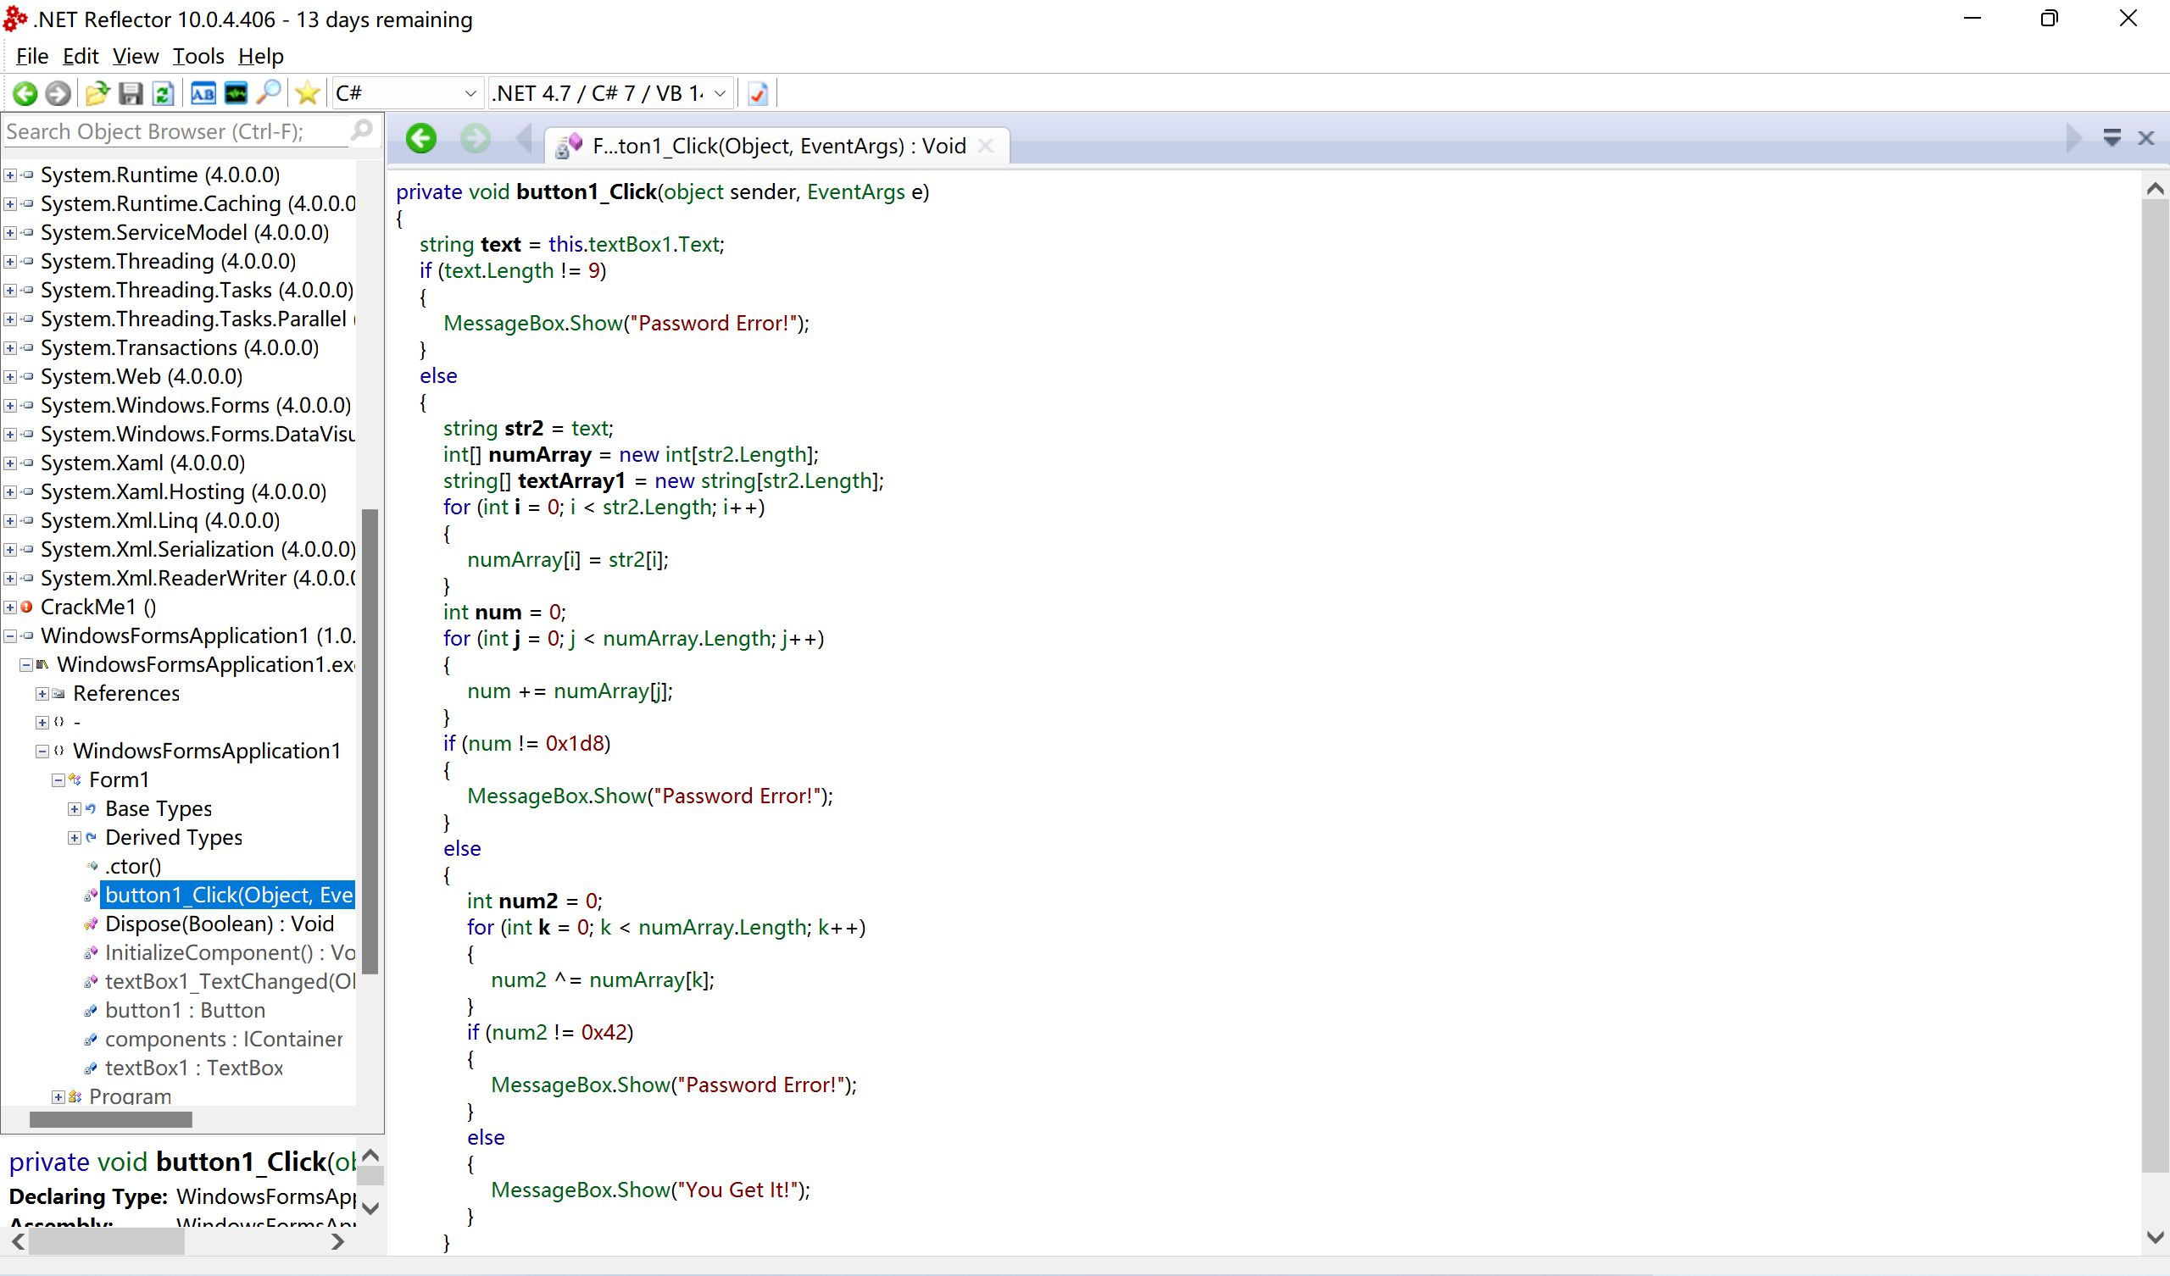Click scroll-right arrow in the details panel

pyautogui.click(x=337, y=1241)
